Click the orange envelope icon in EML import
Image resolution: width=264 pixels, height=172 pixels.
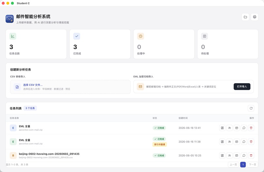tap(140, 86)
